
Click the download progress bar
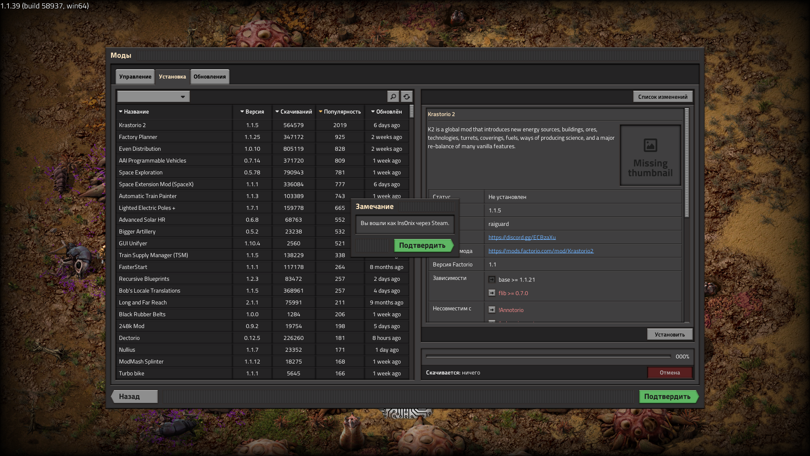tap(548, 356)
